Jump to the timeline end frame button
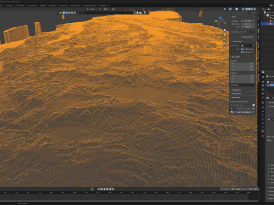274x205 pixels. point(113,189)
